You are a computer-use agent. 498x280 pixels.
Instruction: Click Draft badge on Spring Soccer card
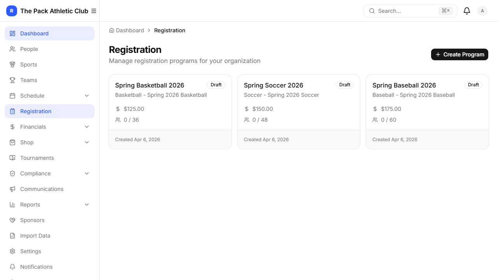pyautogui.click(x=345, y=85)
